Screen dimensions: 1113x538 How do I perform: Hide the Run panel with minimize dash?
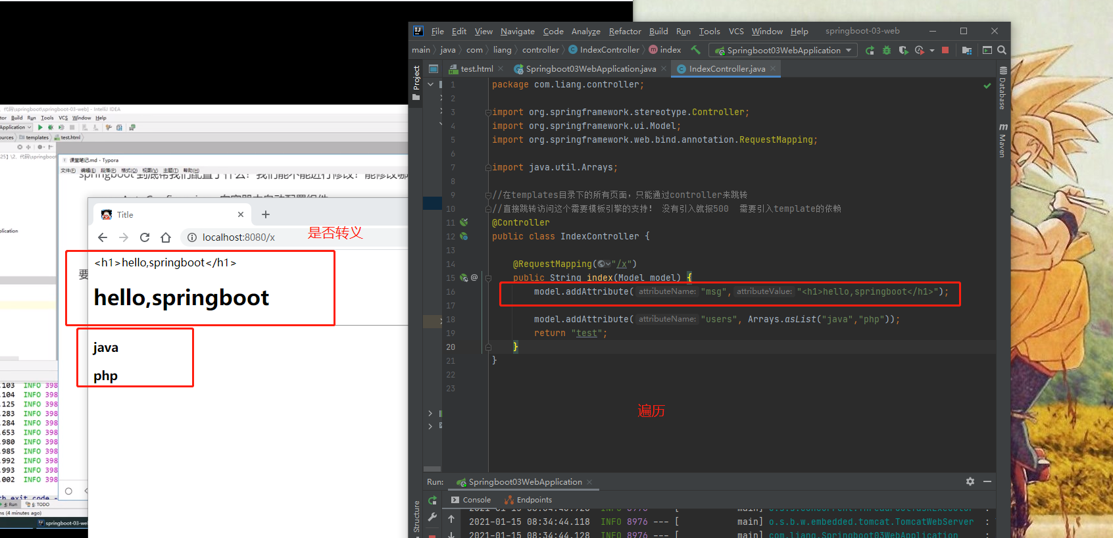pyautogui.click(x=987, y=481)
